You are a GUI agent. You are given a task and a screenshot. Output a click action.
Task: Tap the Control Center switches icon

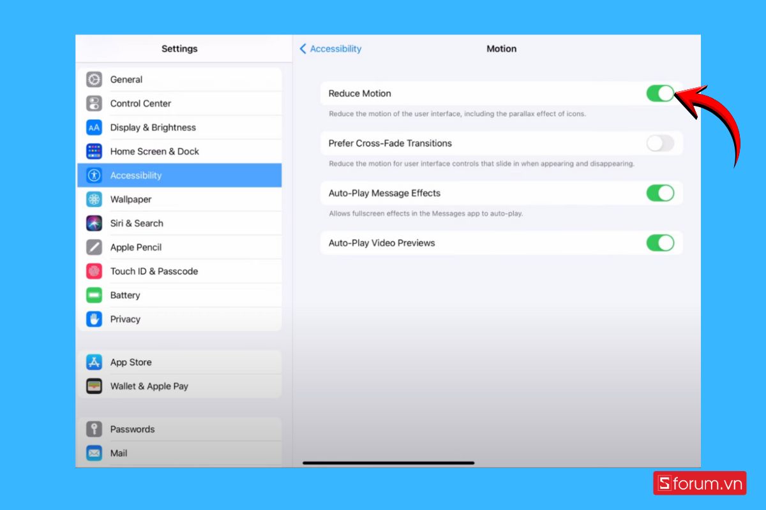click(94, 103)
